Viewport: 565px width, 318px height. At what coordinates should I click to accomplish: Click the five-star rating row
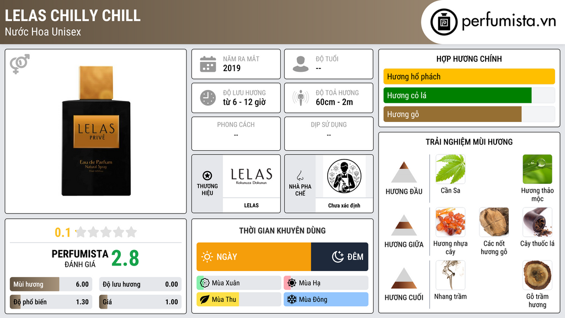[106, 232]
